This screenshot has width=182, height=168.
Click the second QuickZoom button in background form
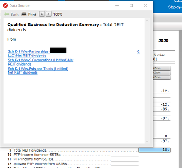161,73
